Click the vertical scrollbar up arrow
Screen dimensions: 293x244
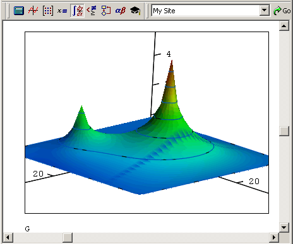[x=284, y=26]
